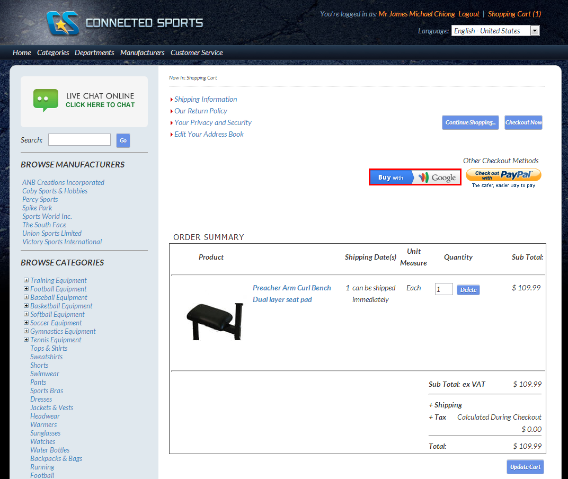568x479 pixels.
Task: Click the Buy with Google button
Action: click(415, 177)
